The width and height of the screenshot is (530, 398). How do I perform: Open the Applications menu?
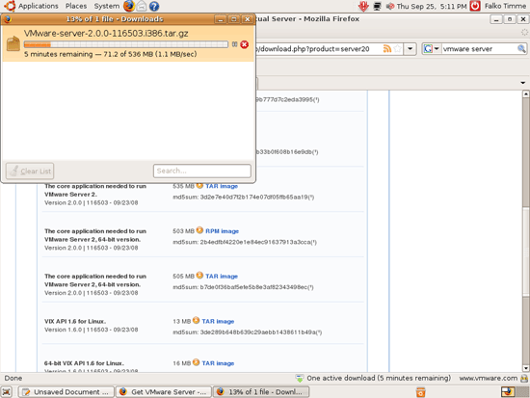[x=38, y=6]
